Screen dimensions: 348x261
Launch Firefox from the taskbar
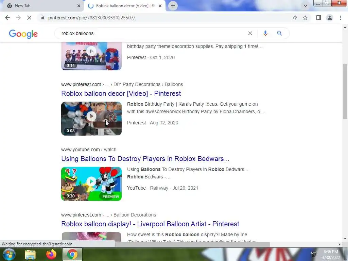(51, 254)
